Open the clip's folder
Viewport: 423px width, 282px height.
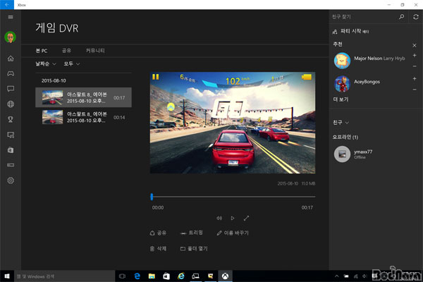pyautogui.click(x=194, y=249)
